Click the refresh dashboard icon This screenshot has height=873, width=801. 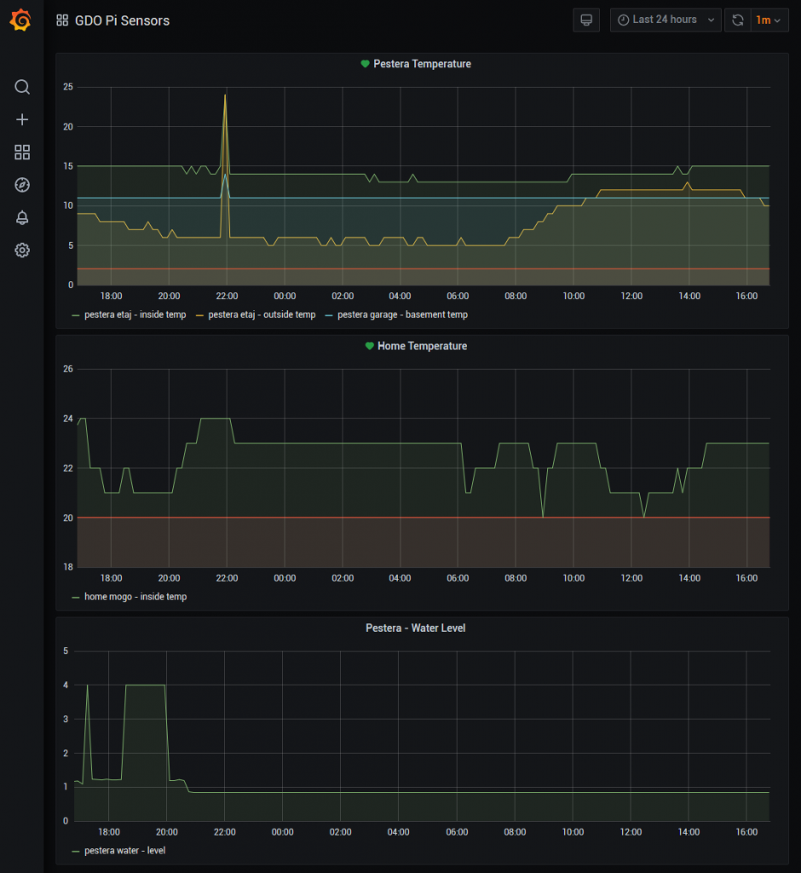(x=737, y=20)
